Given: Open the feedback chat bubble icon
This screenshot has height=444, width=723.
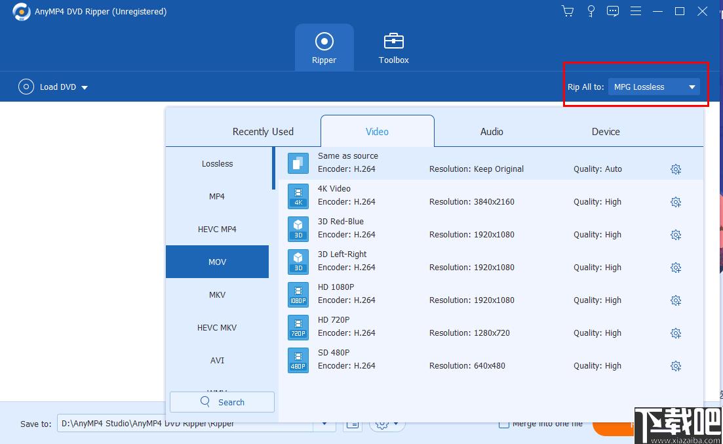Looking at the screenshot, I should click(613, 11).
